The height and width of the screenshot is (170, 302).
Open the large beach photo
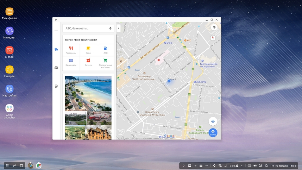pyautogui.click(x=88, y=93)
